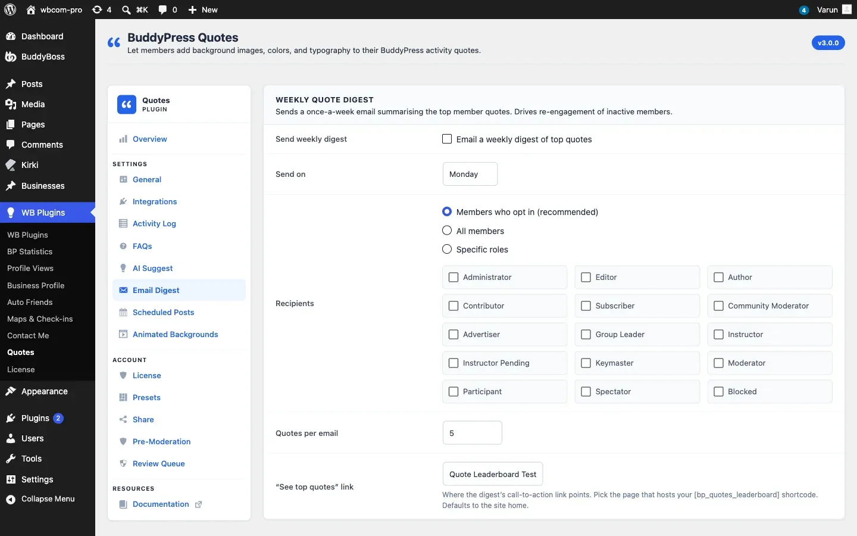Click the License shield icon

click(123, 375)
